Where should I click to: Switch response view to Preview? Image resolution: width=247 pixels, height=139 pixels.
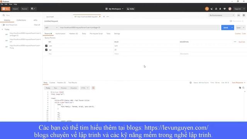[x=64, y=88]
